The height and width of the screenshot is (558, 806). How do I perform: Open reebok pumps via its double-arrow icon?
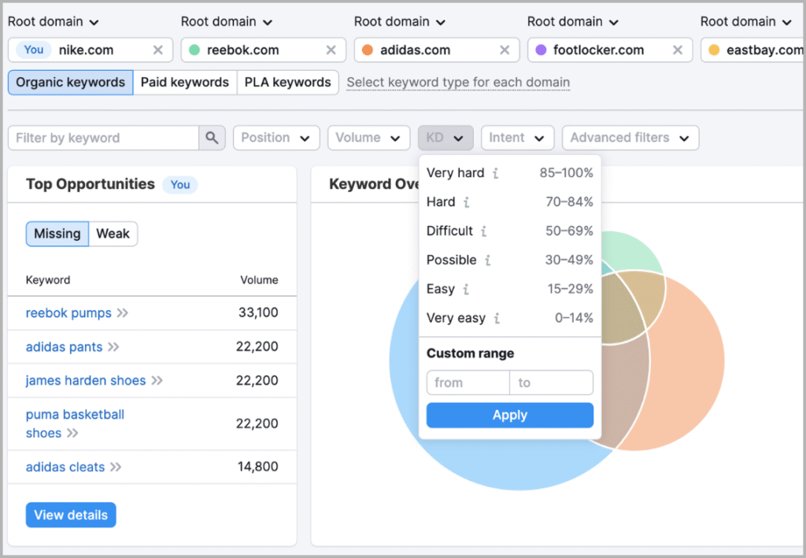point(122,312)
